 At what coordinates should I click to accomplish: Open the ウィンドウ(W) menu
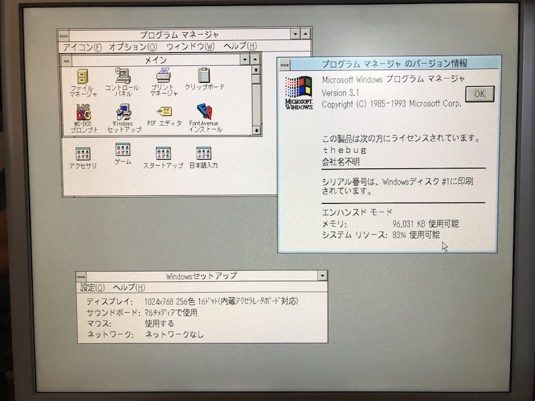191,46
